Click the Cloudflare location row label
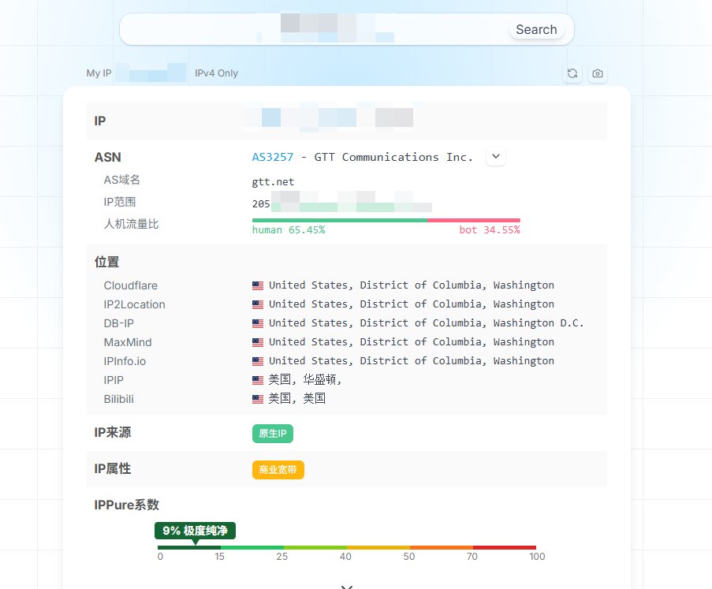Screen dimensions: 712x589 point(130,285)
